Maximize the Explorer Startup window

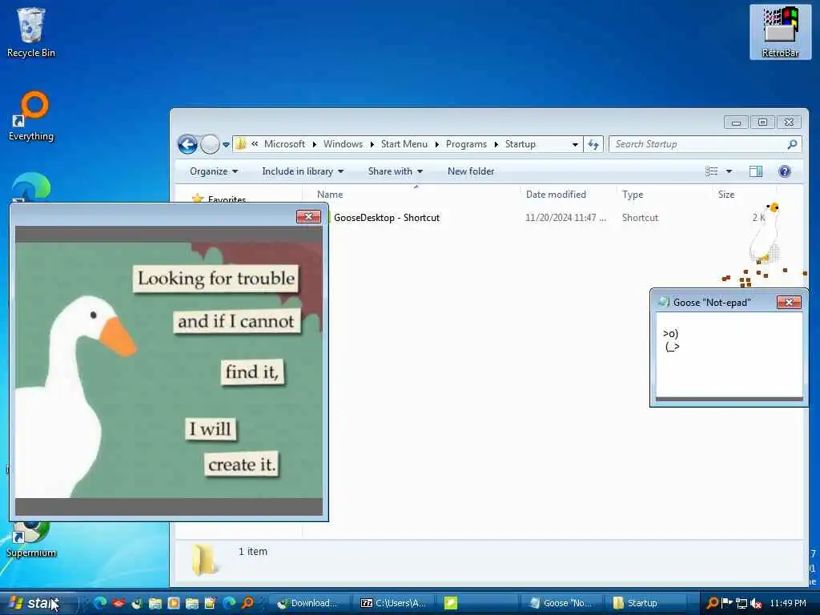click(x=762, y=123)
